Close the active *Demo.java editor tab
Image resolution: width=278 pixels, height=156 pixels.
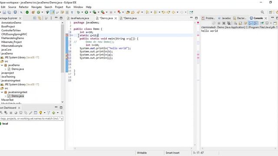point(116,18)
